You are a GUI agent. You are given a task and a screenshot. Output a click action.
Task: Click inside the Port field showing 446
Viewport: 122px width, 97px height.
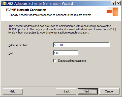(66, 53)
